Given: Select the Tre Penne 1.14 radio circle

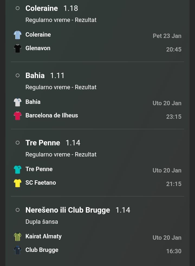Looking at the screenshot, I should click(18, 143).
